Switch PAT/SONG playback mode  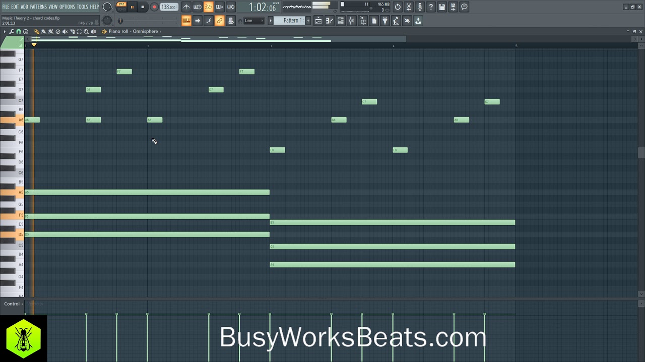click(121, 7)
